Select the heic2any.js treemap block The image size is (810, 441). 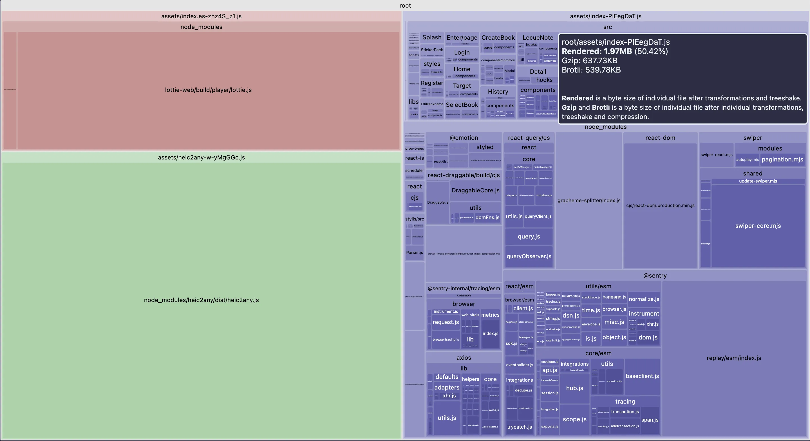201,300
